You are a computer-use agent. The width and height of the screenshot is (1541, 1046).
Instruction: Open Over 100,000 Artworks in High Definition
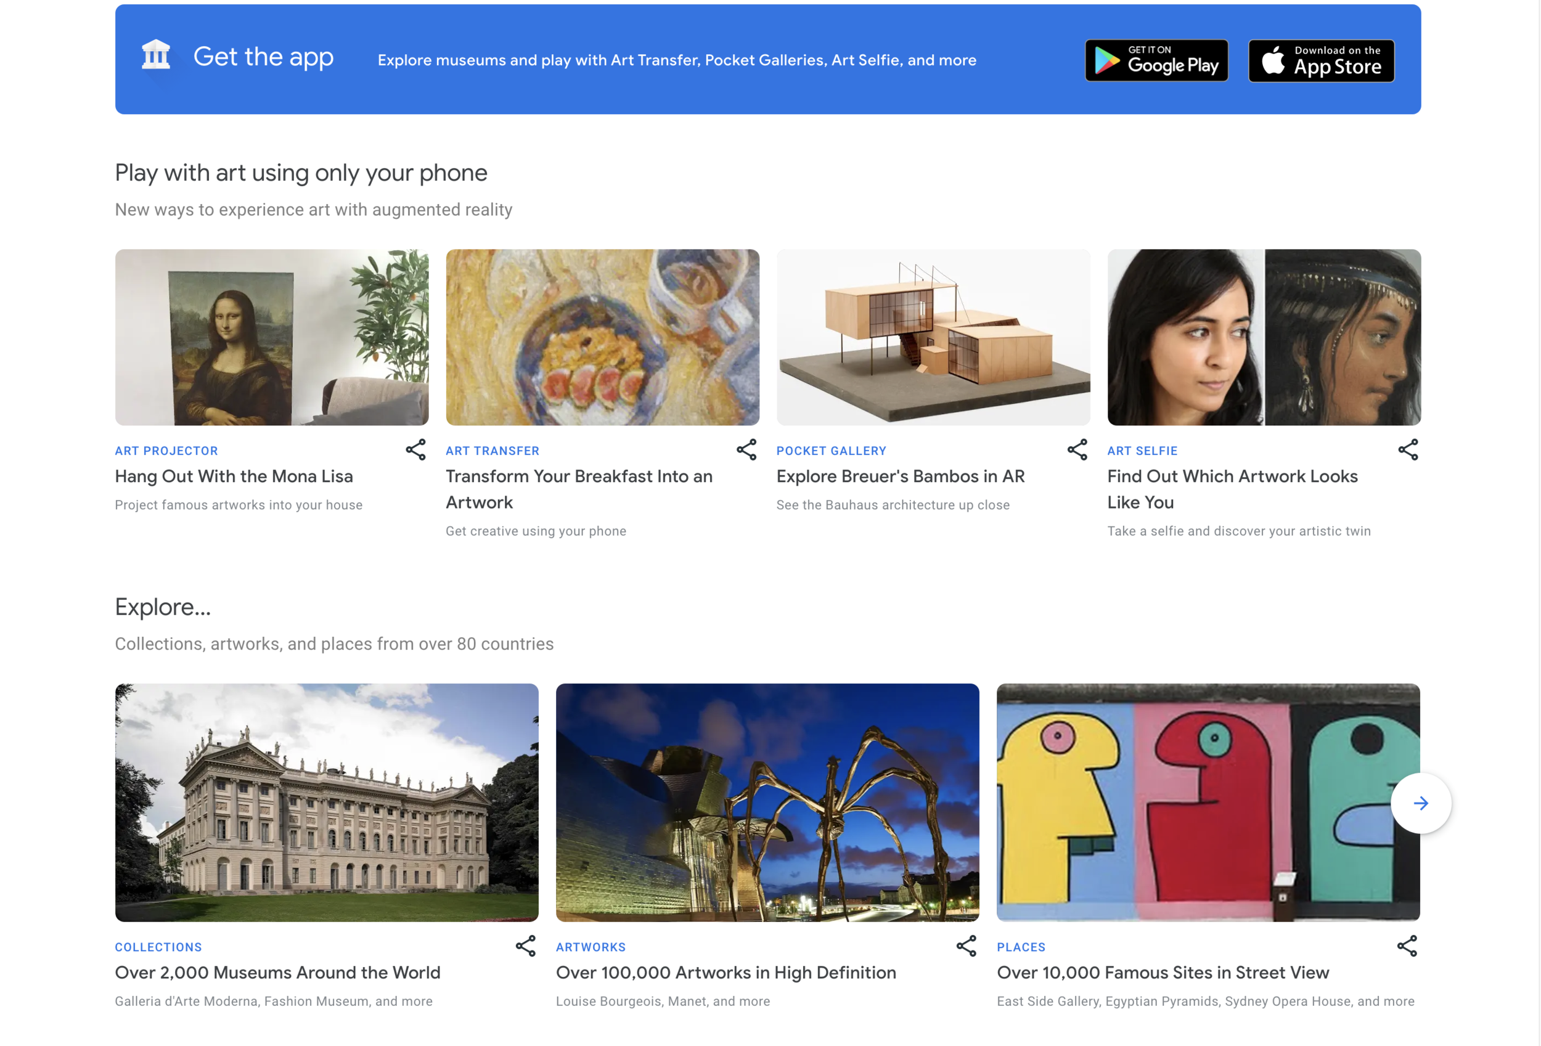click(x=726, y=973)
